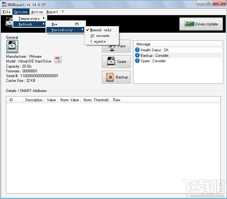This screenshot has width=227, height=199.
Task: Click the 'Capacity : 20 Gb.' text
Action: point(19,66)
